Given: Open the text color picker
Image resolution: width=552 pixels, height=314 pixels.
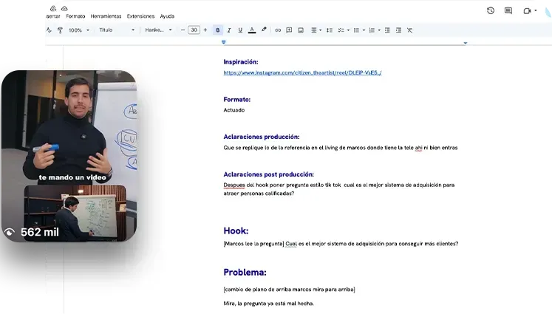Looking at the screenshot, I should click(252, 30).
